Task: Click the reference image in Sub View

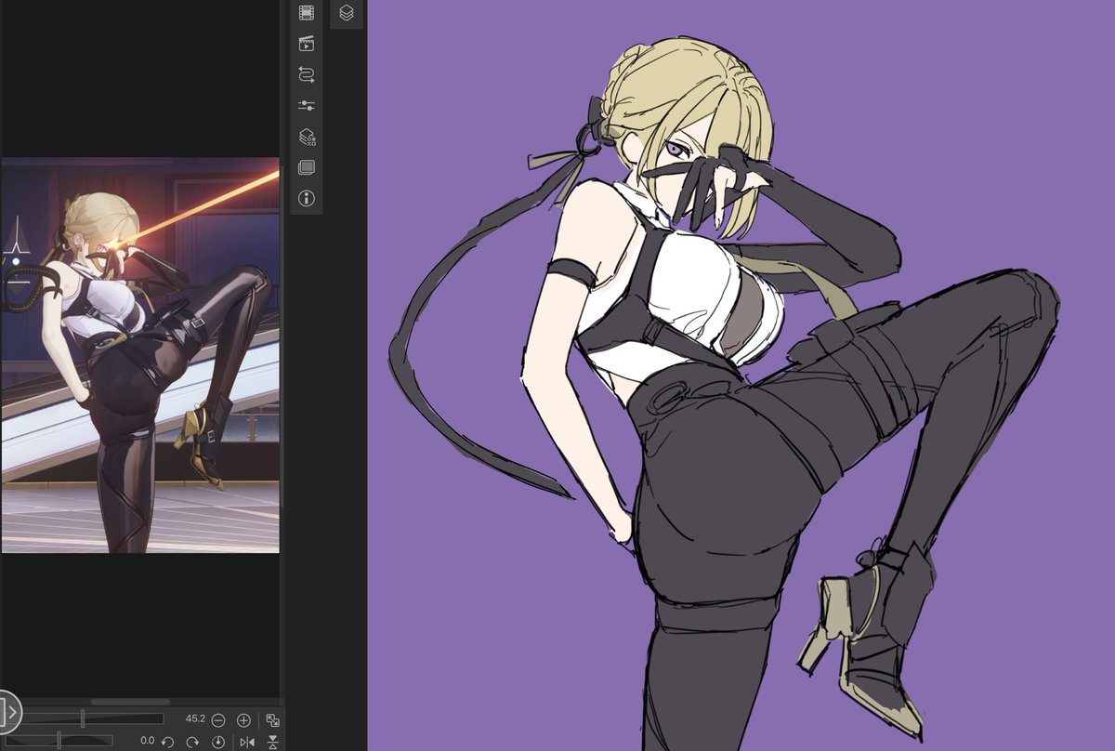Action: pyautogui.click(x=140, y=355)
